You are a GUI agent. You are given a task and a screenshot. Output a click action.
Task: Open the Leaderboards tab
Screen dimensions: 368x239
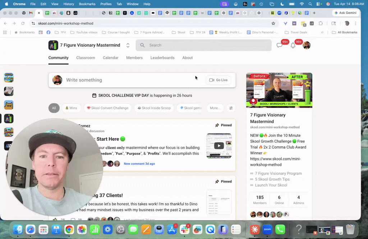click(x=162, y=58)
